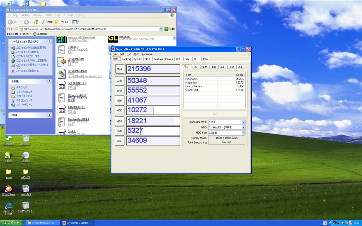Run the OGL benchmark button

coord(119,141)
